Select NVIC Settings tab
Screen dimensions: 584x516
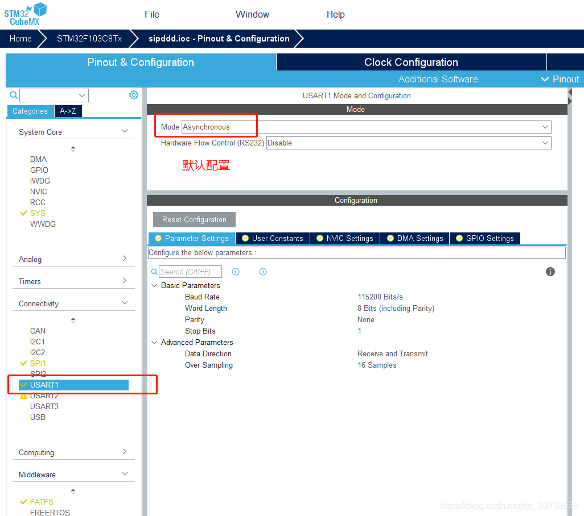345,238
